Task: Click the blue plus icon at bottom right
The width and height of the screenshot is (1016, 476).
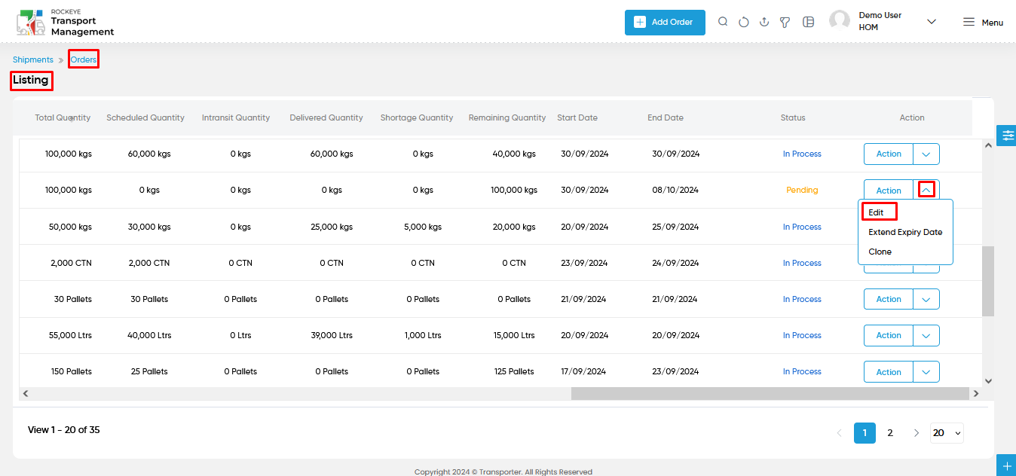Action: point(1007,465)
